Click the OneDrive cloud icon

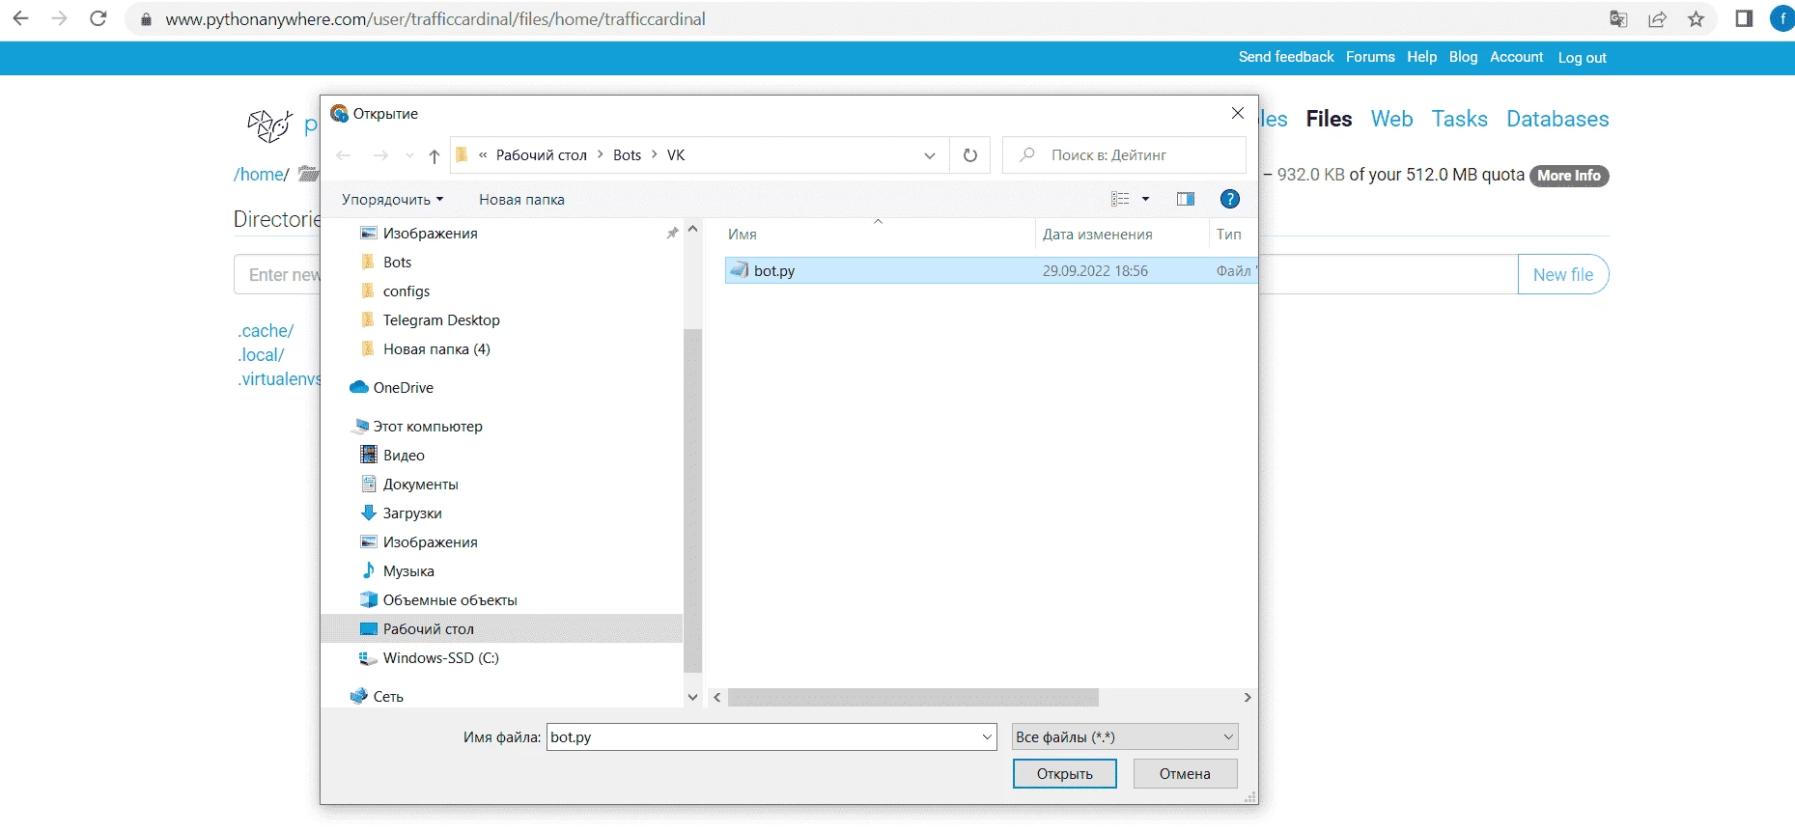click(358, 387)
